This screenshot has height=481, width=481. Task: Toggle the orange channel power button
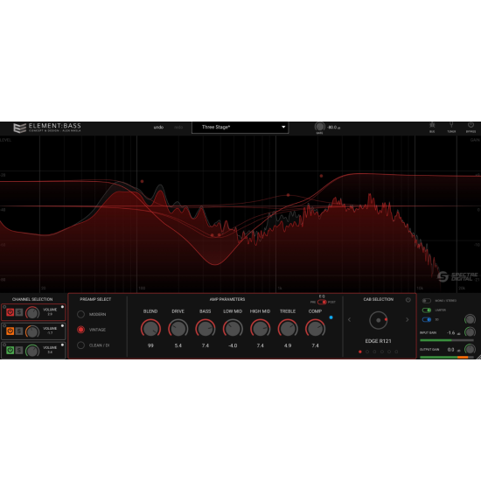[10, 331]
